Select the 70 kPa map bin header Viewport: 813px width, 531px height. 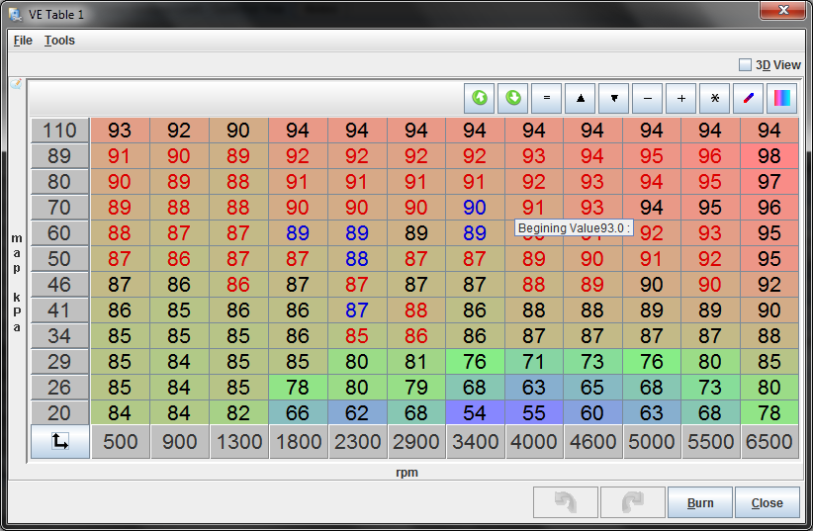click(x=59, y=208)
